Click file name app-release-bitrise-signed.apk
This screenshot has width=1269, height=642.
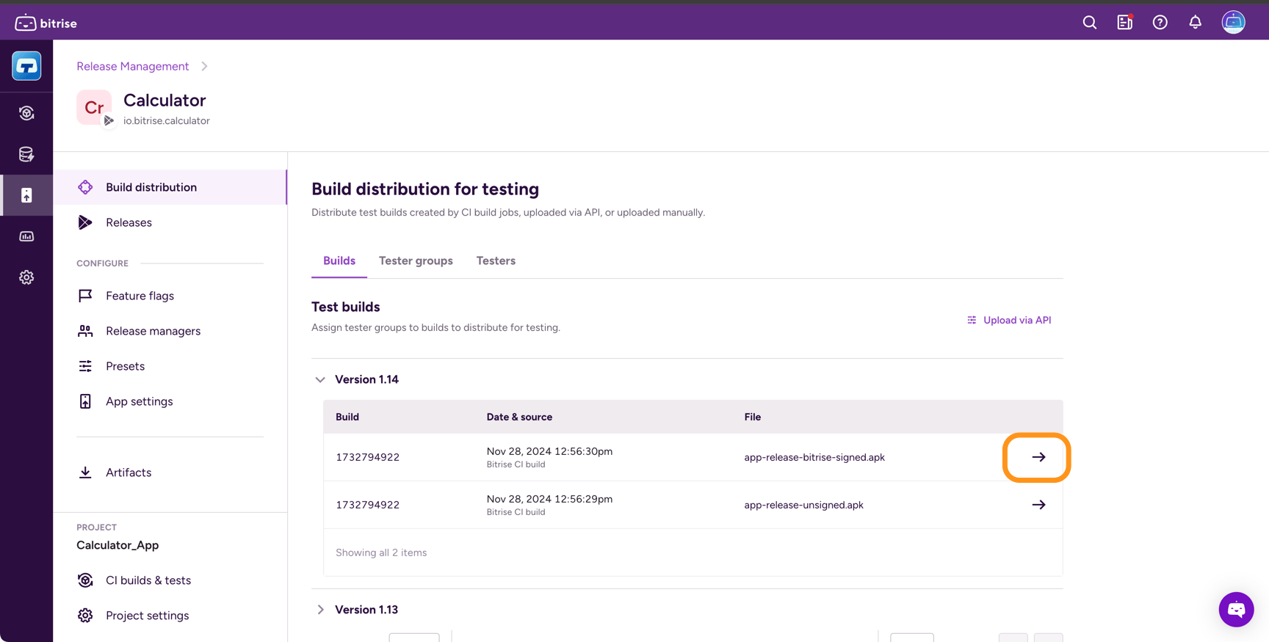[814, 457]
